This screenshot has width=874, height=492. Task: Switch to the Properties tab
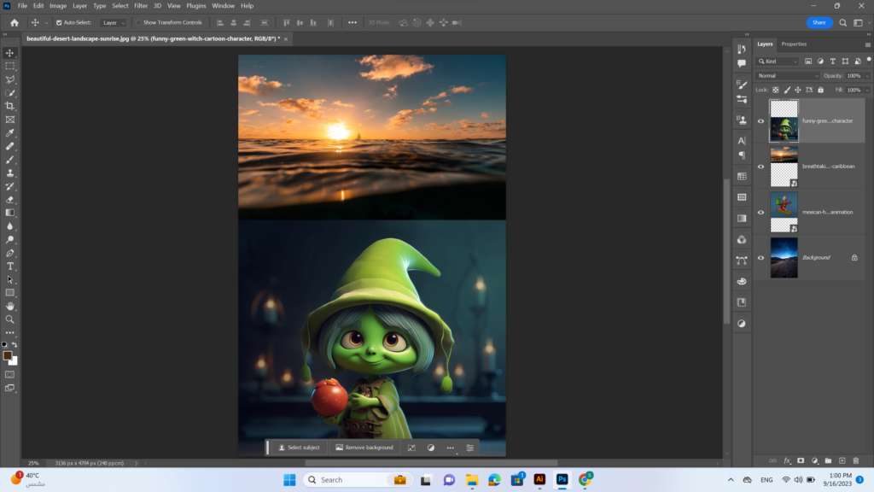[794, 44]
